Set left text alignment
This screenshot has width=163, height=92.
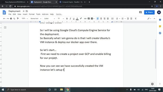[x=98, y=19]
